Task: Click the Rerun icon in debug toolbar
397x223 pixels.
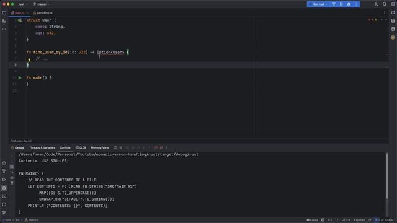Action: pos(115,147)
